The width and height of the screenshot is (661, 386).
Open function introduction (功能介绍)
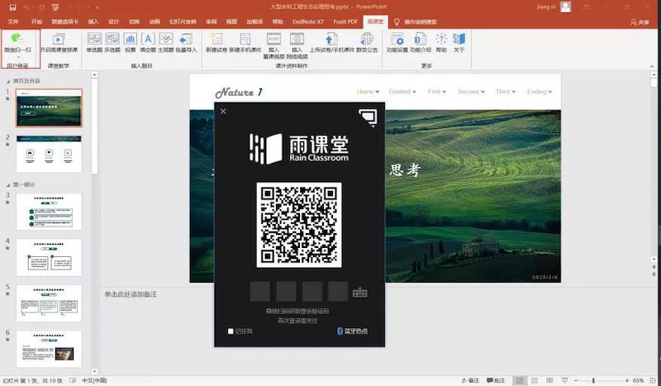(x=421, y=43)
